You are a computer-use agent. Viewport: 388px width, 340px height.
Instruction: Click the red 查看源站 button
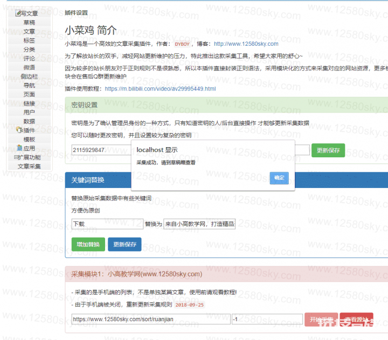pyautogui.click(x=356, y=320)
